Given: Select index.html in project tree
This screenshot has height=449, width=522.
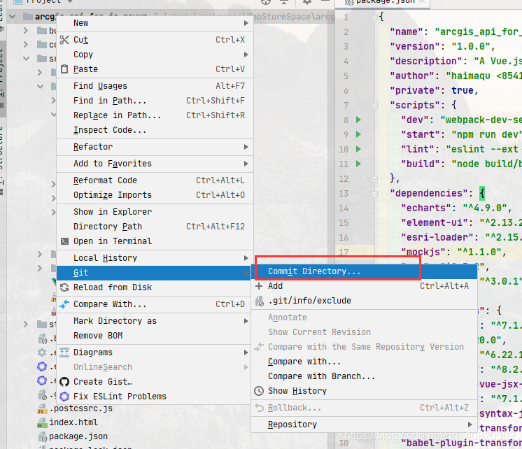Looking at the screenshot, I should [73, 422].
